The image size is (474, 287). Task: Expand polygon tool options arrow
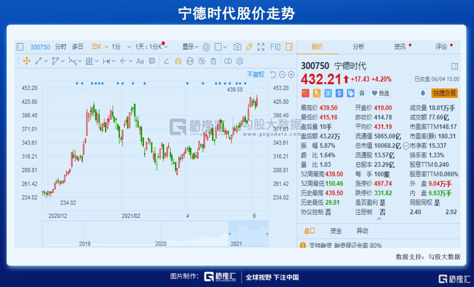[63, 61]
